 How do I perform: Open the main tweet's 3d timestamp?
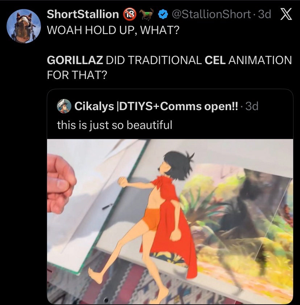[x=264, y=14]
